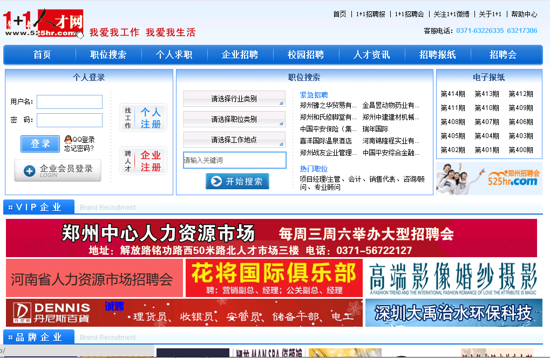Open the 请选择工作地点 dropdown
The height and width of the screenshot is (358, 550).
coord(234,140)
